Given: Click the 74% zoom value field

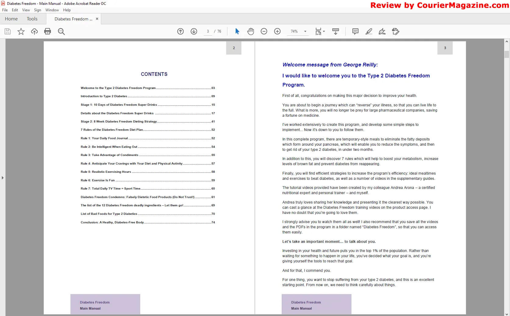Looking at the screenshot, I should click(294, 31).
